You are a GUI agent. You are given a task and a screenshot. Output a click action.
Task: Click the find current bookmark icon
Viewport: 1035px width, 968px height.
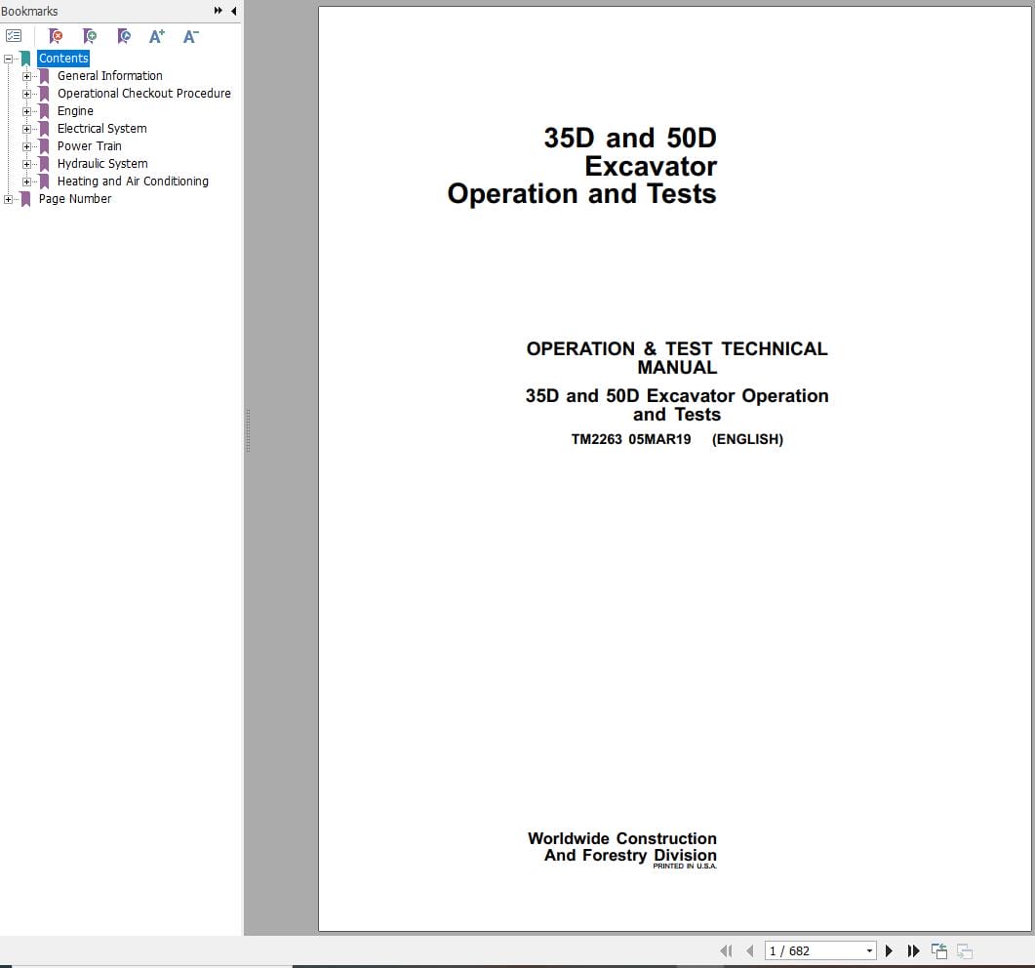click(124, 36)
